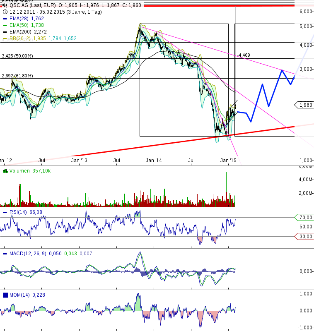Click the MOM(14) 0,228 label
The image size is (314, 331).
pos(27,295)
